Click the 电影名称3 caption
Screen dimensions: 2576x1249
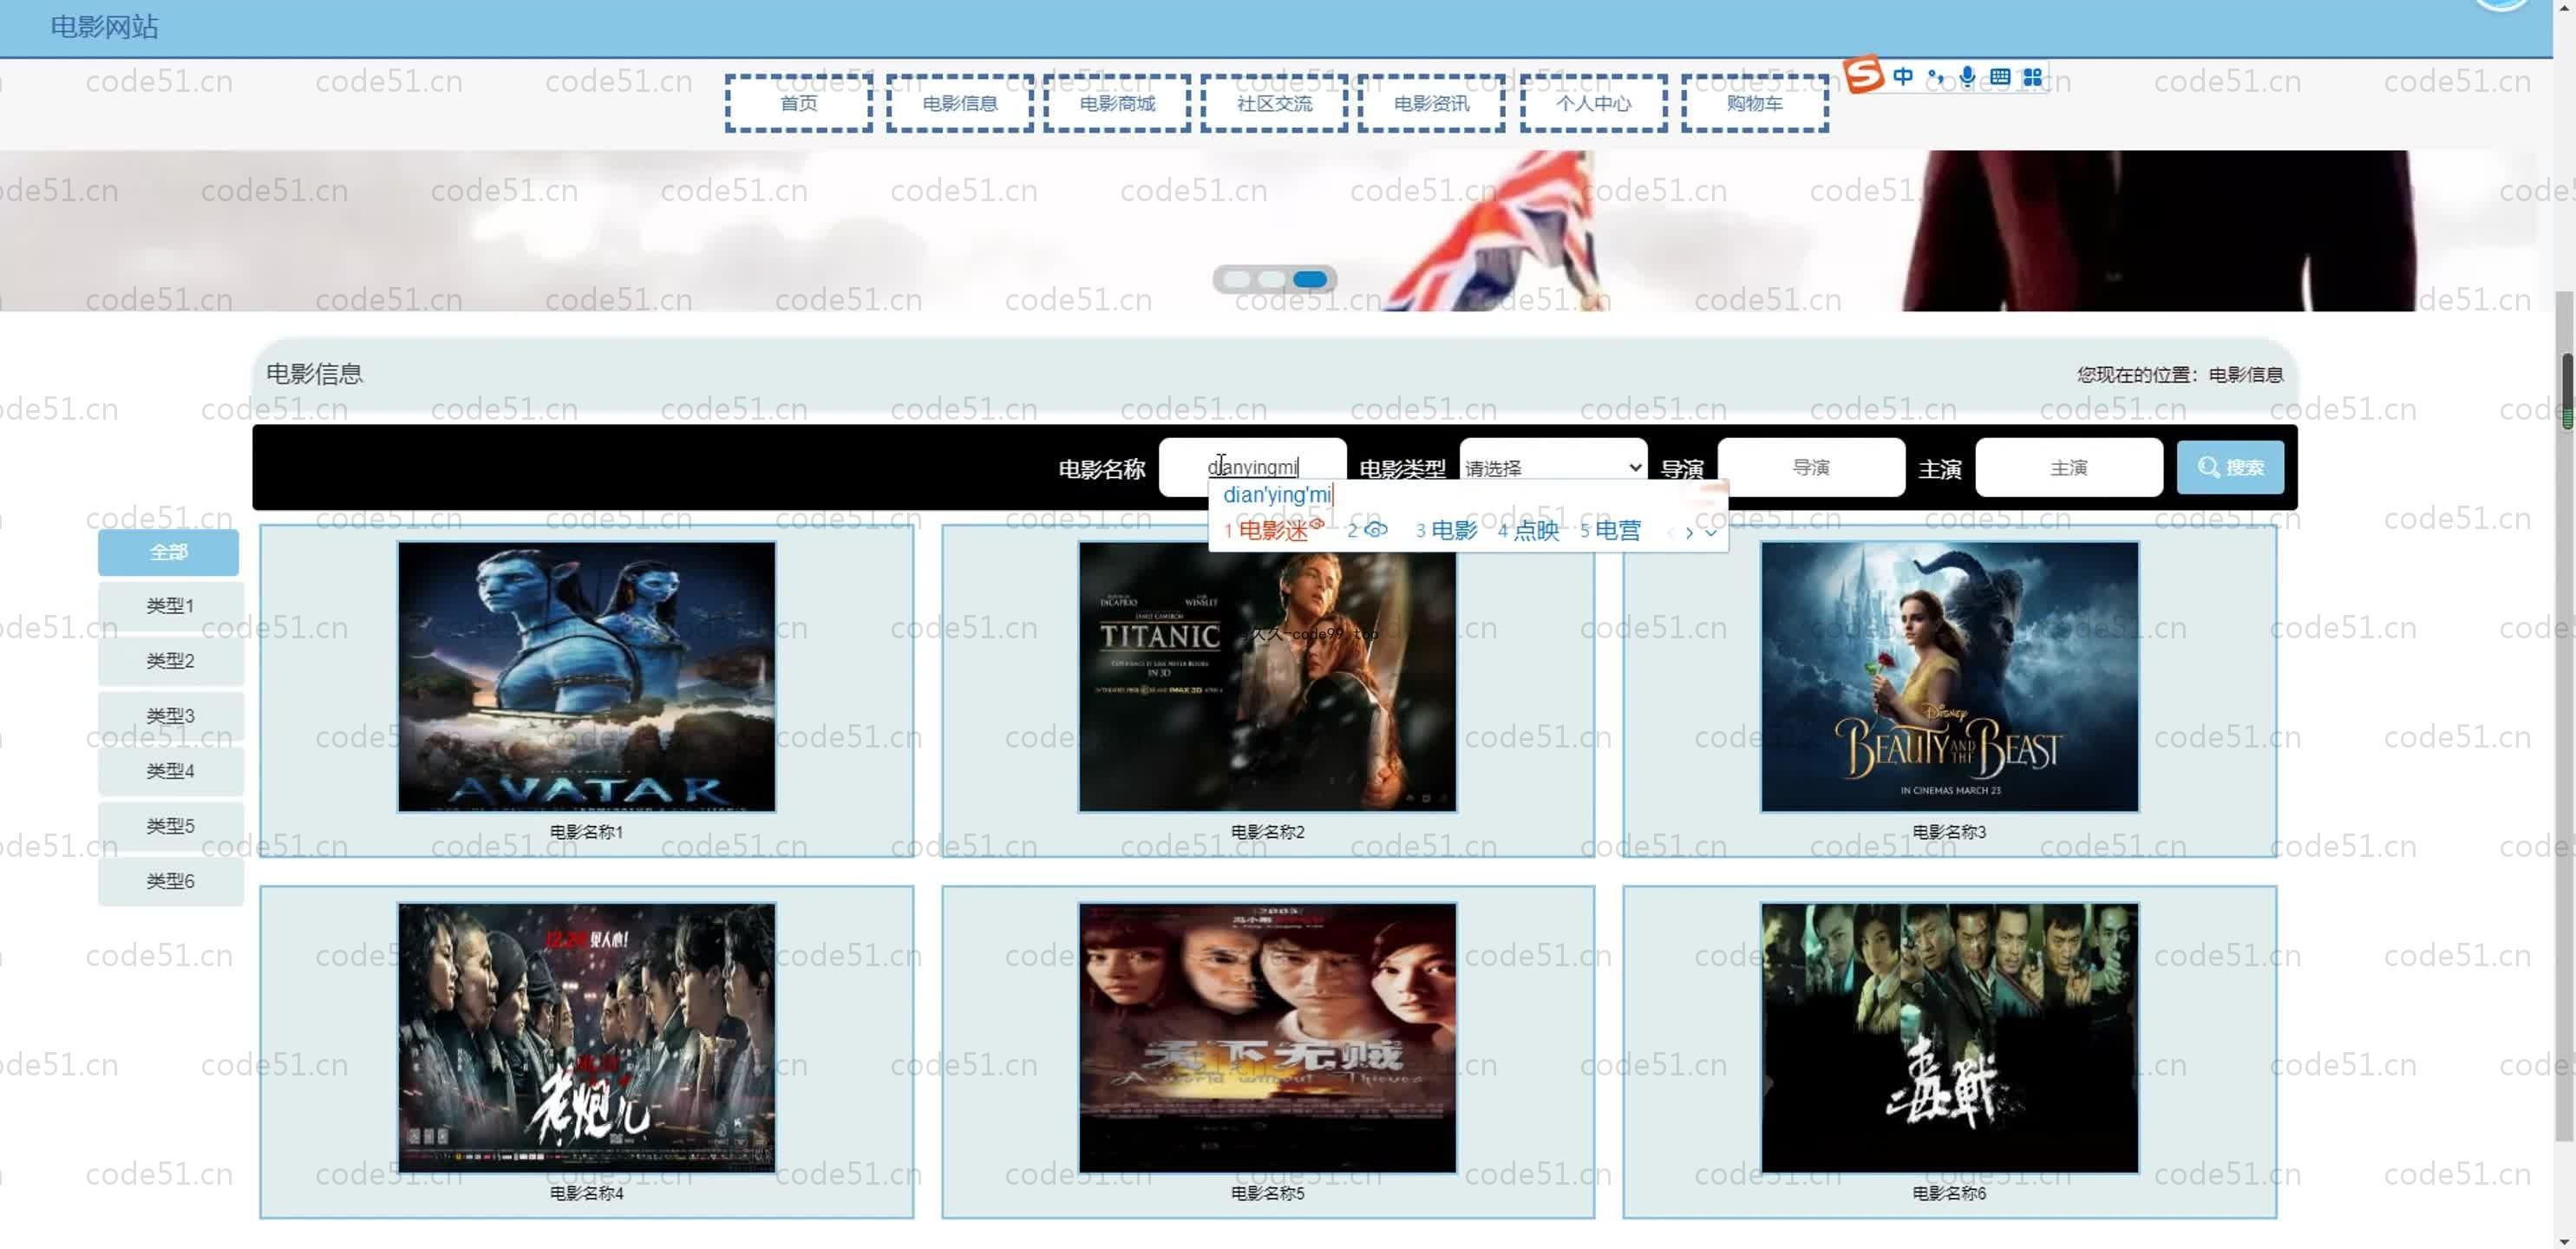click(1949, 832)
